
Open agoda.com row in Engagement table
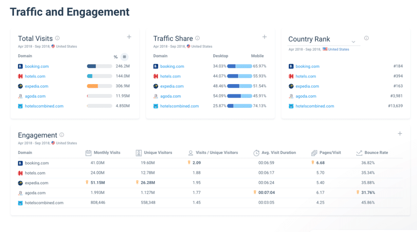(210, 193)
